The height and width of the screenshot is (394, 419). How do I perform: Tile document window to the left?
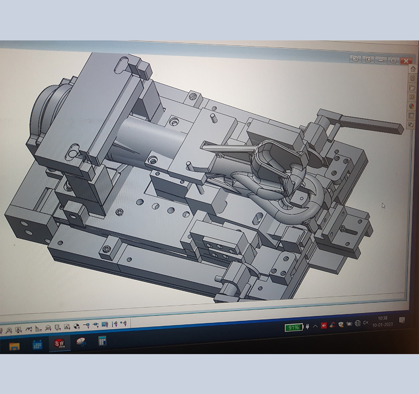(x=355, y=60)
